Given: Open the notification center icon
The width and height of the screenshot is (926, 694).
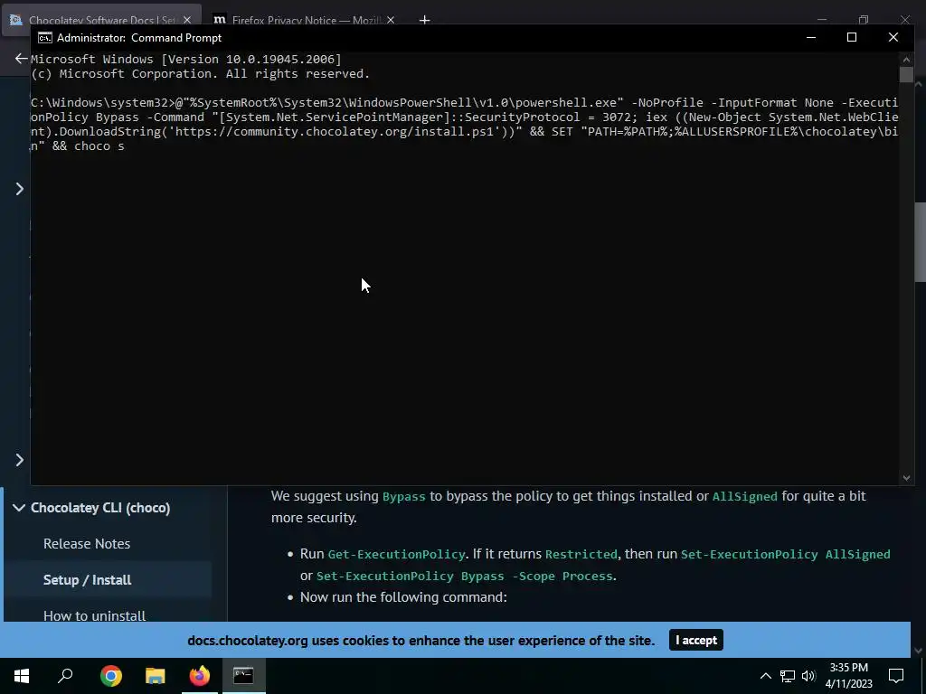Looking at the screenshot, I should [896, 676].
